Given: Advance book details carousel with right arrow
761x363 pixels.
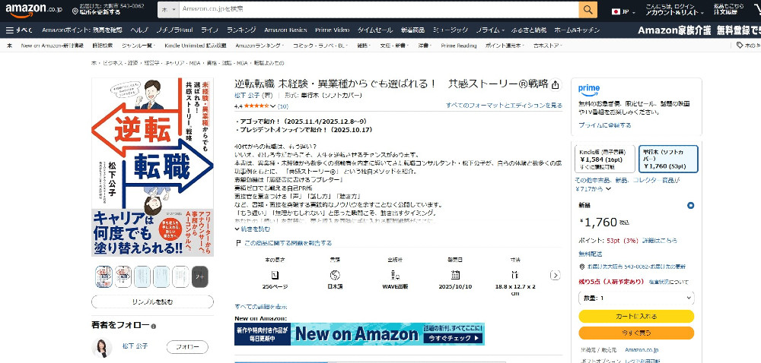Looking at the screenshot, I should pyautogui.click(x=556, y=275).
